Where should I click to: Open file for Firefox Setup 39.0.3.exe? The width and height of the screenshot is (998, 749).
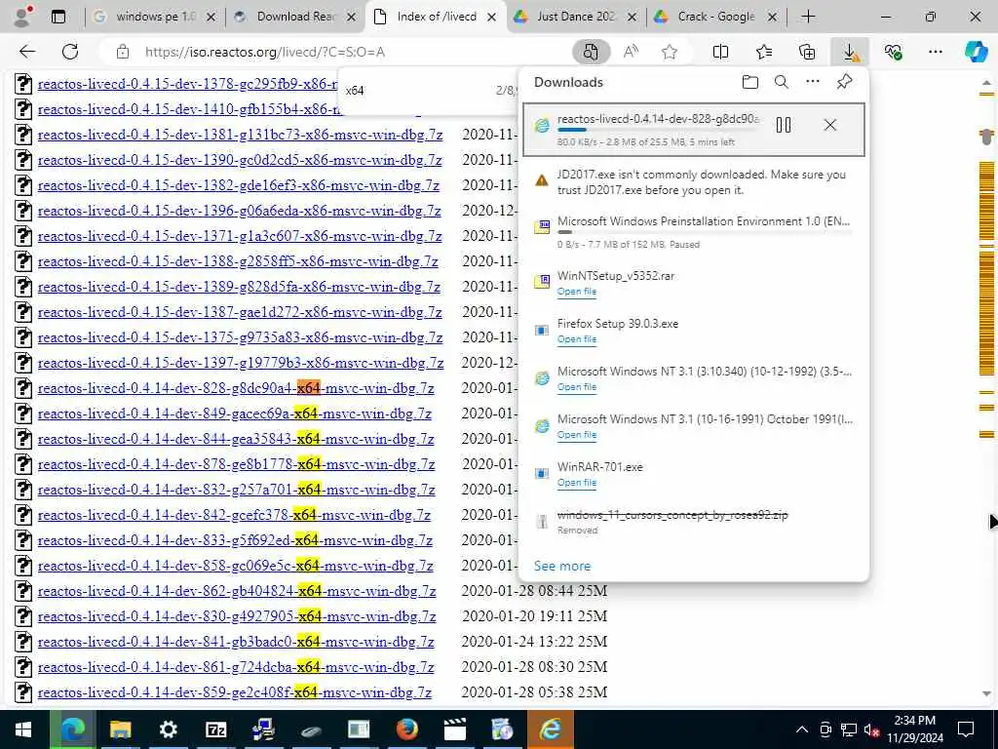click(577, 339)
